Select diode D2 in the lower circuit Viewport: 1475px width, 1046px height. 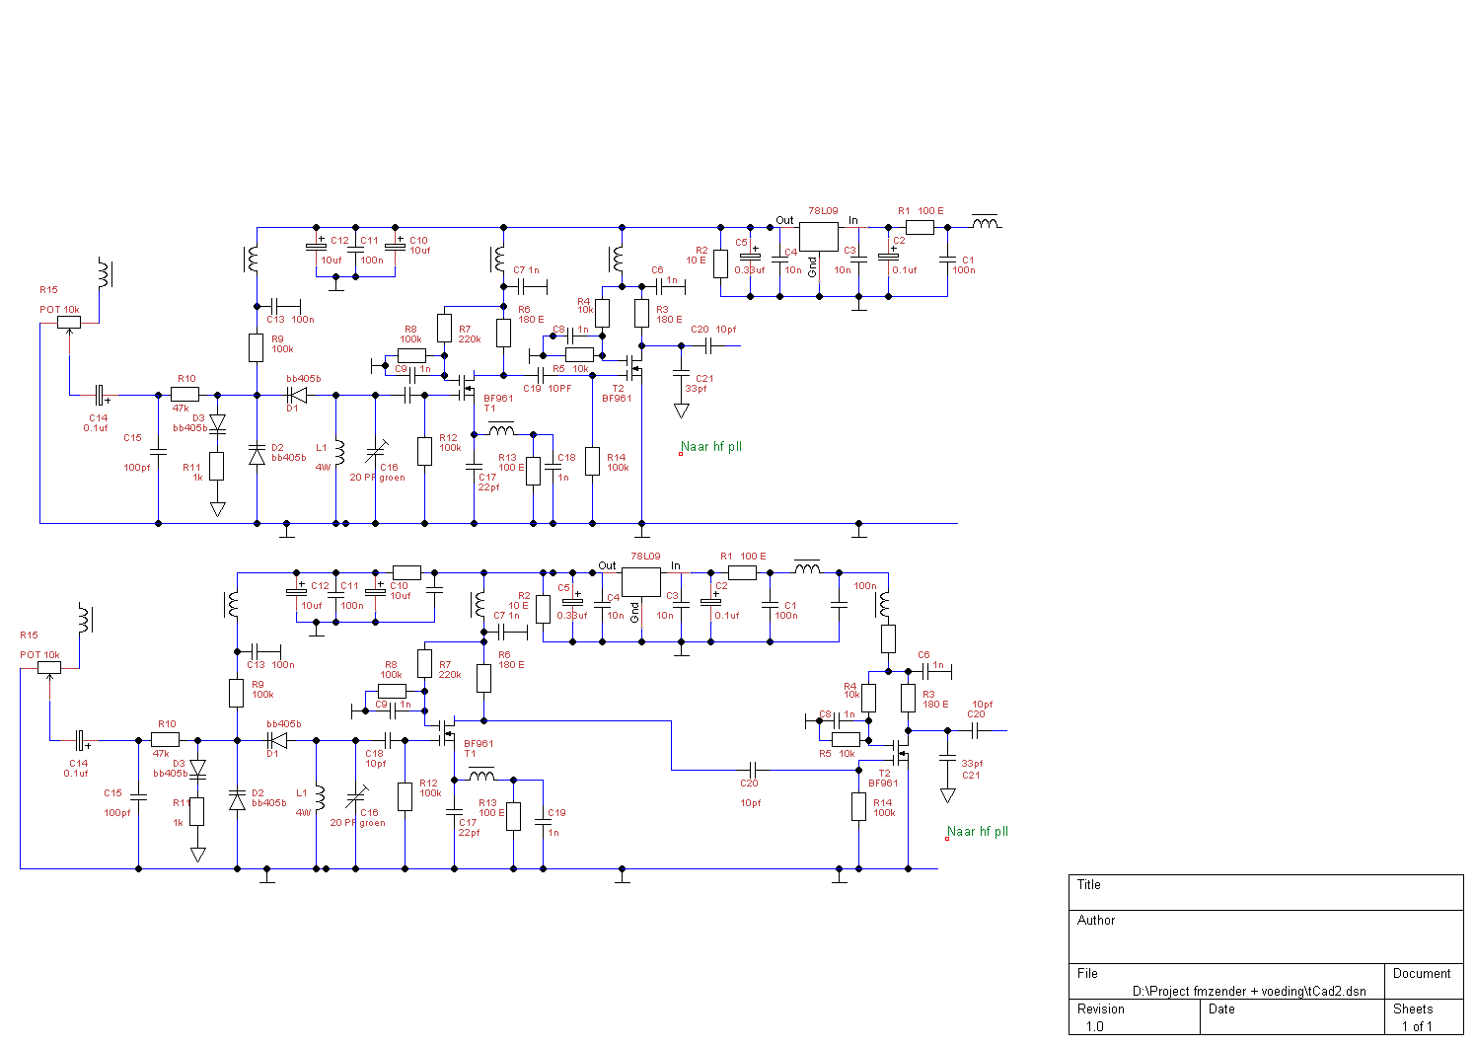[x=237, y=799]
